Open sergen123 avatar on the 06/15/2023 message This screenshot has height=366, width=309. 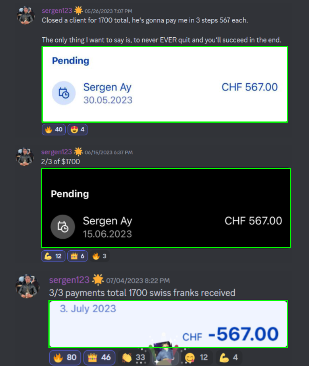coord(25,156)
